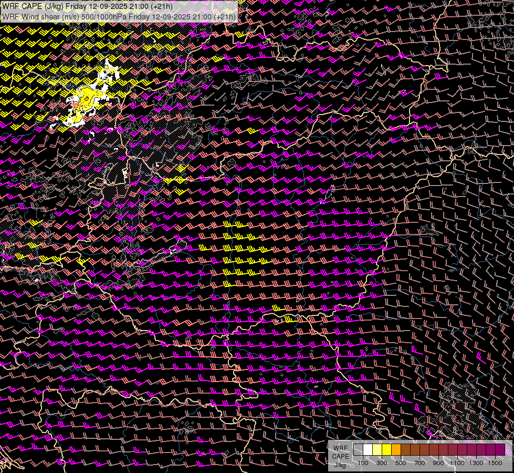Click the pale yellow CAPE legend swatch
Screen dimensions: 514x473
click(x=377, y=450)
